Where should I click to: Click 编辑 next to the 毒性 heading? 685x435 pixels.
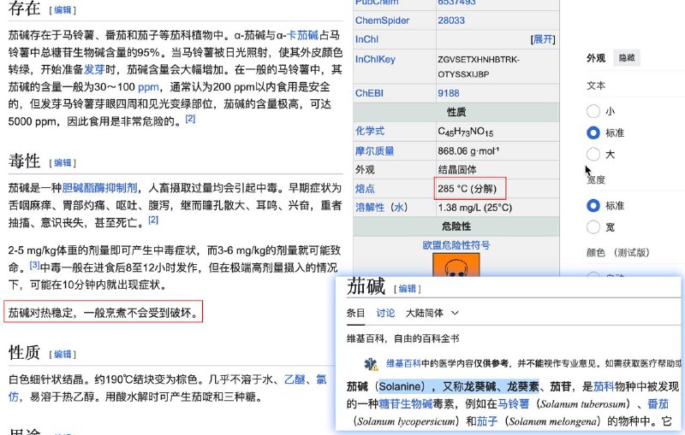point(63,162)
